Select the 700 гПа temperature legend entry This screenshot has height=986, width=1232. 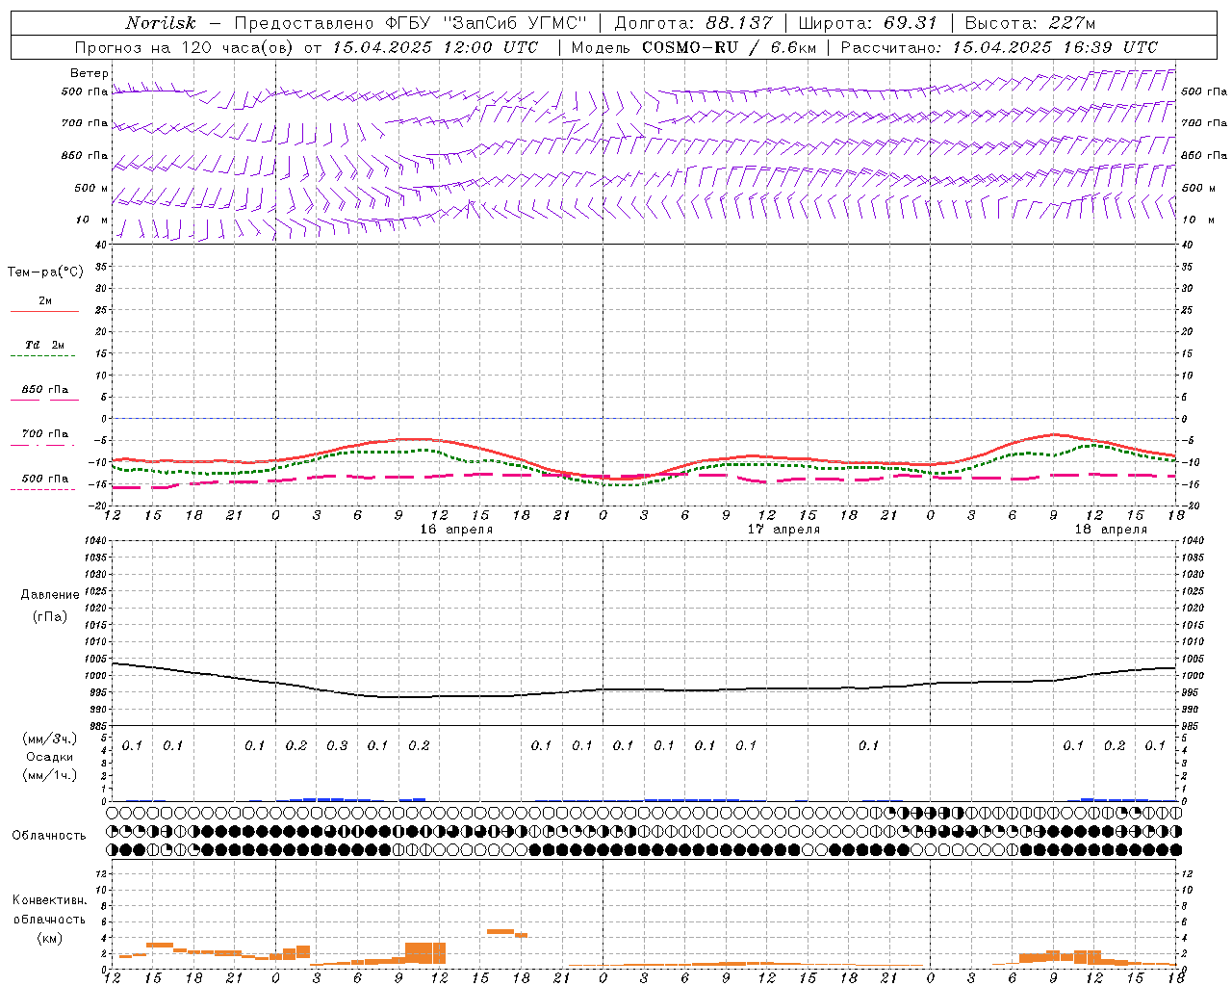(45, 434)
